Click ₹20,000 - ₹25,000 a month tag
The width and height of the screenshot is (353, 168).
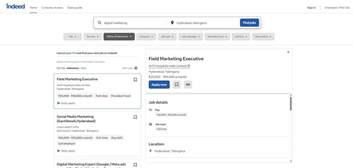(x=75, y=138)
